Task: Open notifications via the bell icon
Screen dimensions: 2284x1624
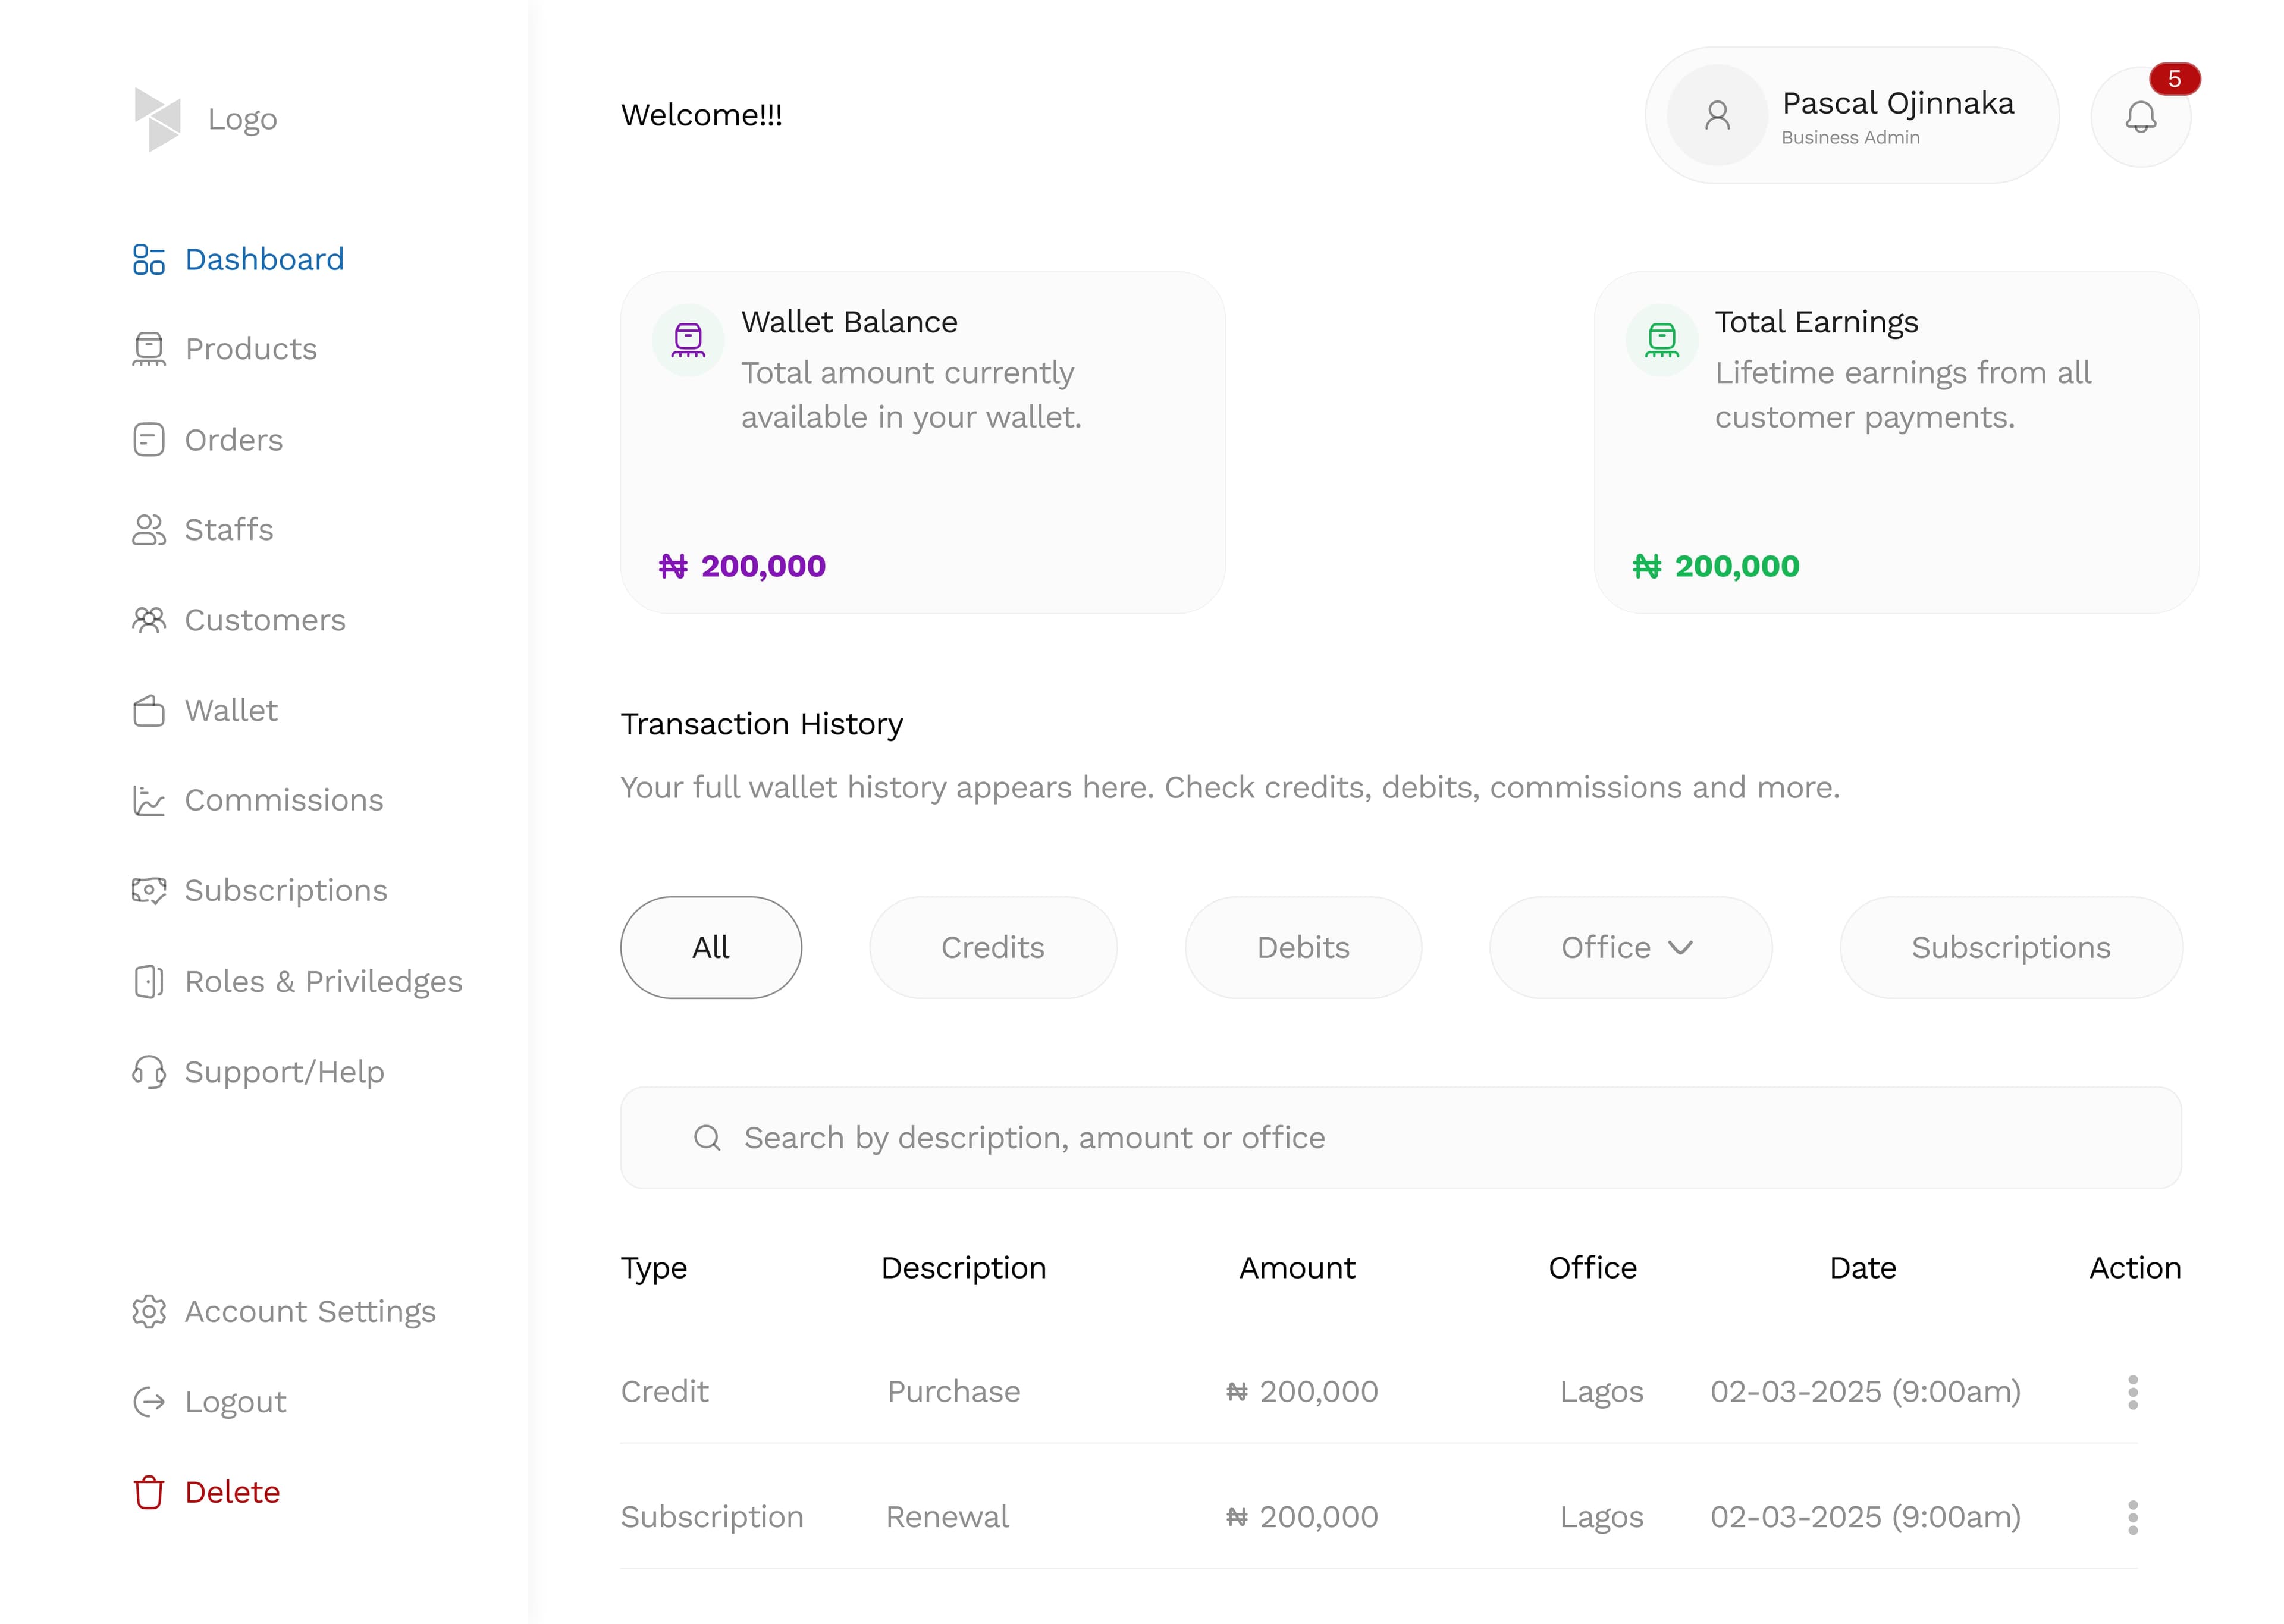Action: [2140, 117]
